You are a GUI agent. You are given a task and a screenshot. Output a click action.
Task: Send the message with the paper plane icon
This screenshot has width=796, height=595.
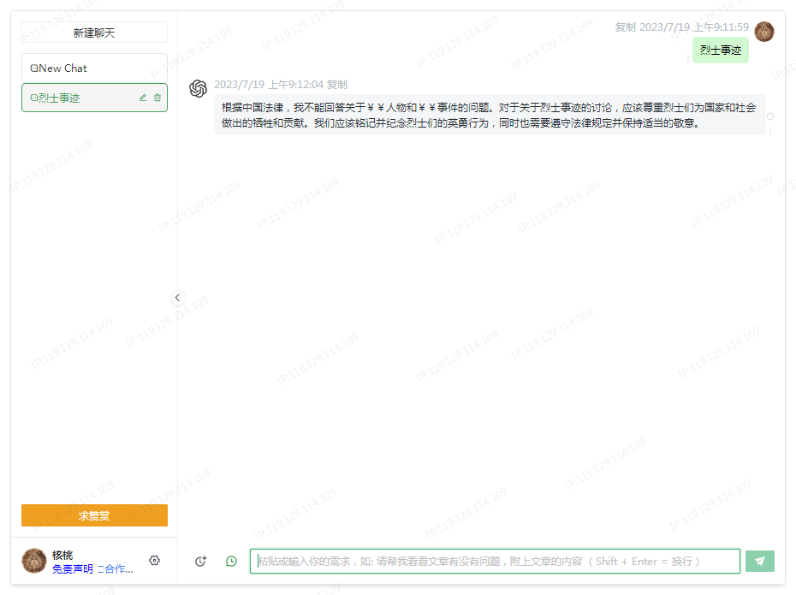click(760, 560)
